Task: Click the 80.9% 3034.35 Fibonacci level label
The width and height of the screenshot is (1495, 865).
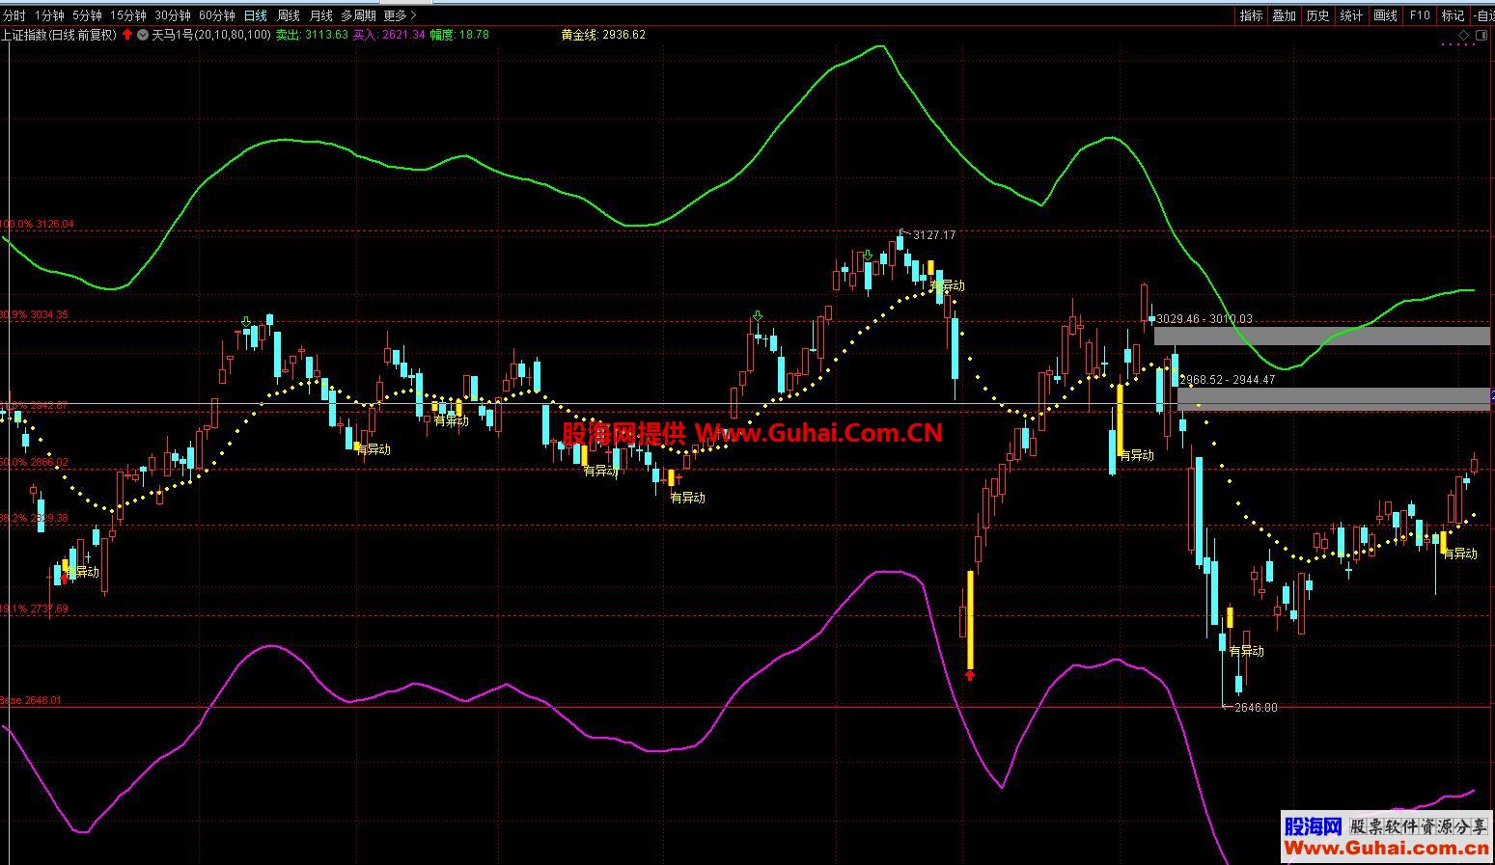Action: click(x=35, y=315)
